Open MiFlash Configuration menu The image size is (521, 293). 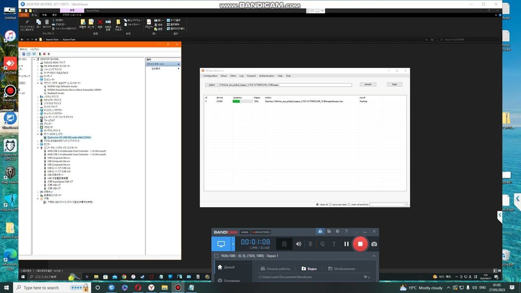pyautogui.click(x=210, y=76)
